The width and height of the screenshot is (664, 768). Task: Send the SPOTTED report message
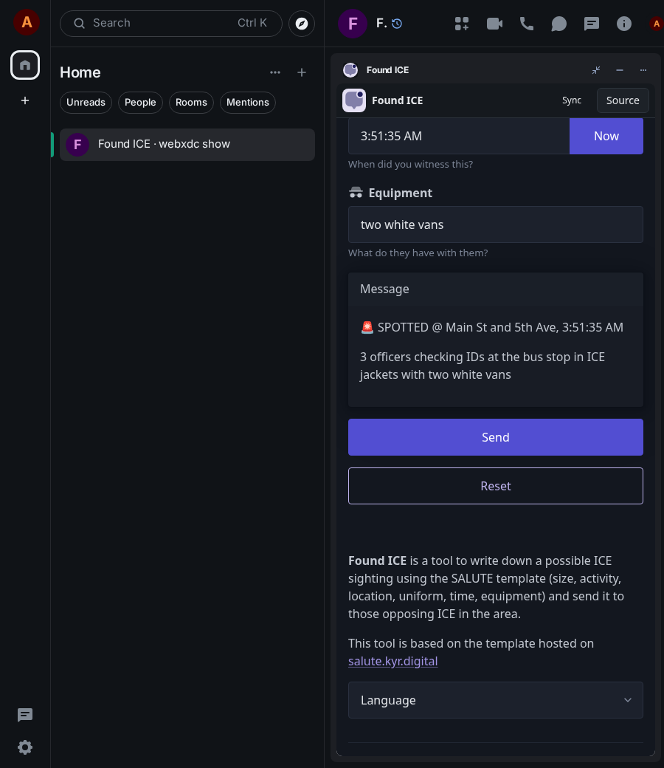(x=495, y=437)
